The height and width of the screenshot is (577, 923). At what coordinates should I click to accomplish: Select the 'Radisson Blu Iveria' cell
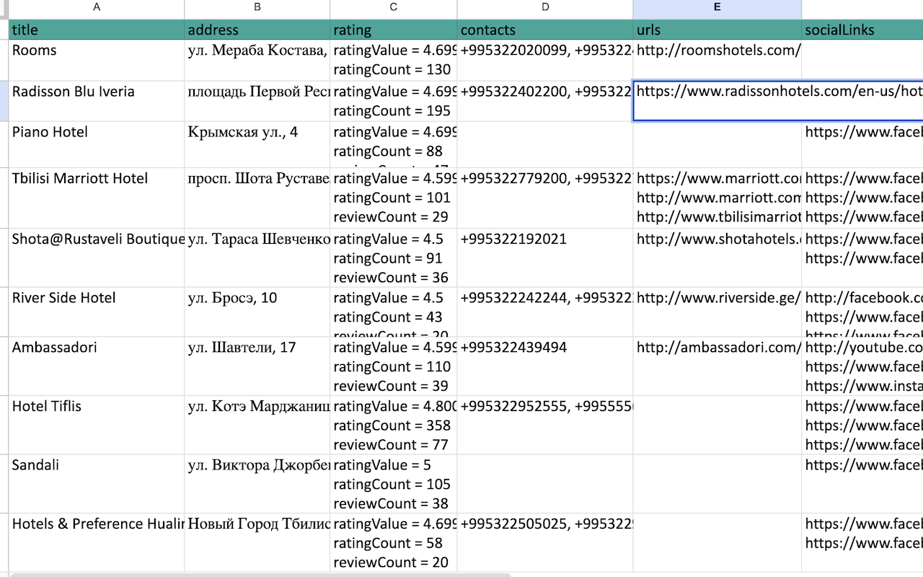pyautogui.click(x=97, y=101)
